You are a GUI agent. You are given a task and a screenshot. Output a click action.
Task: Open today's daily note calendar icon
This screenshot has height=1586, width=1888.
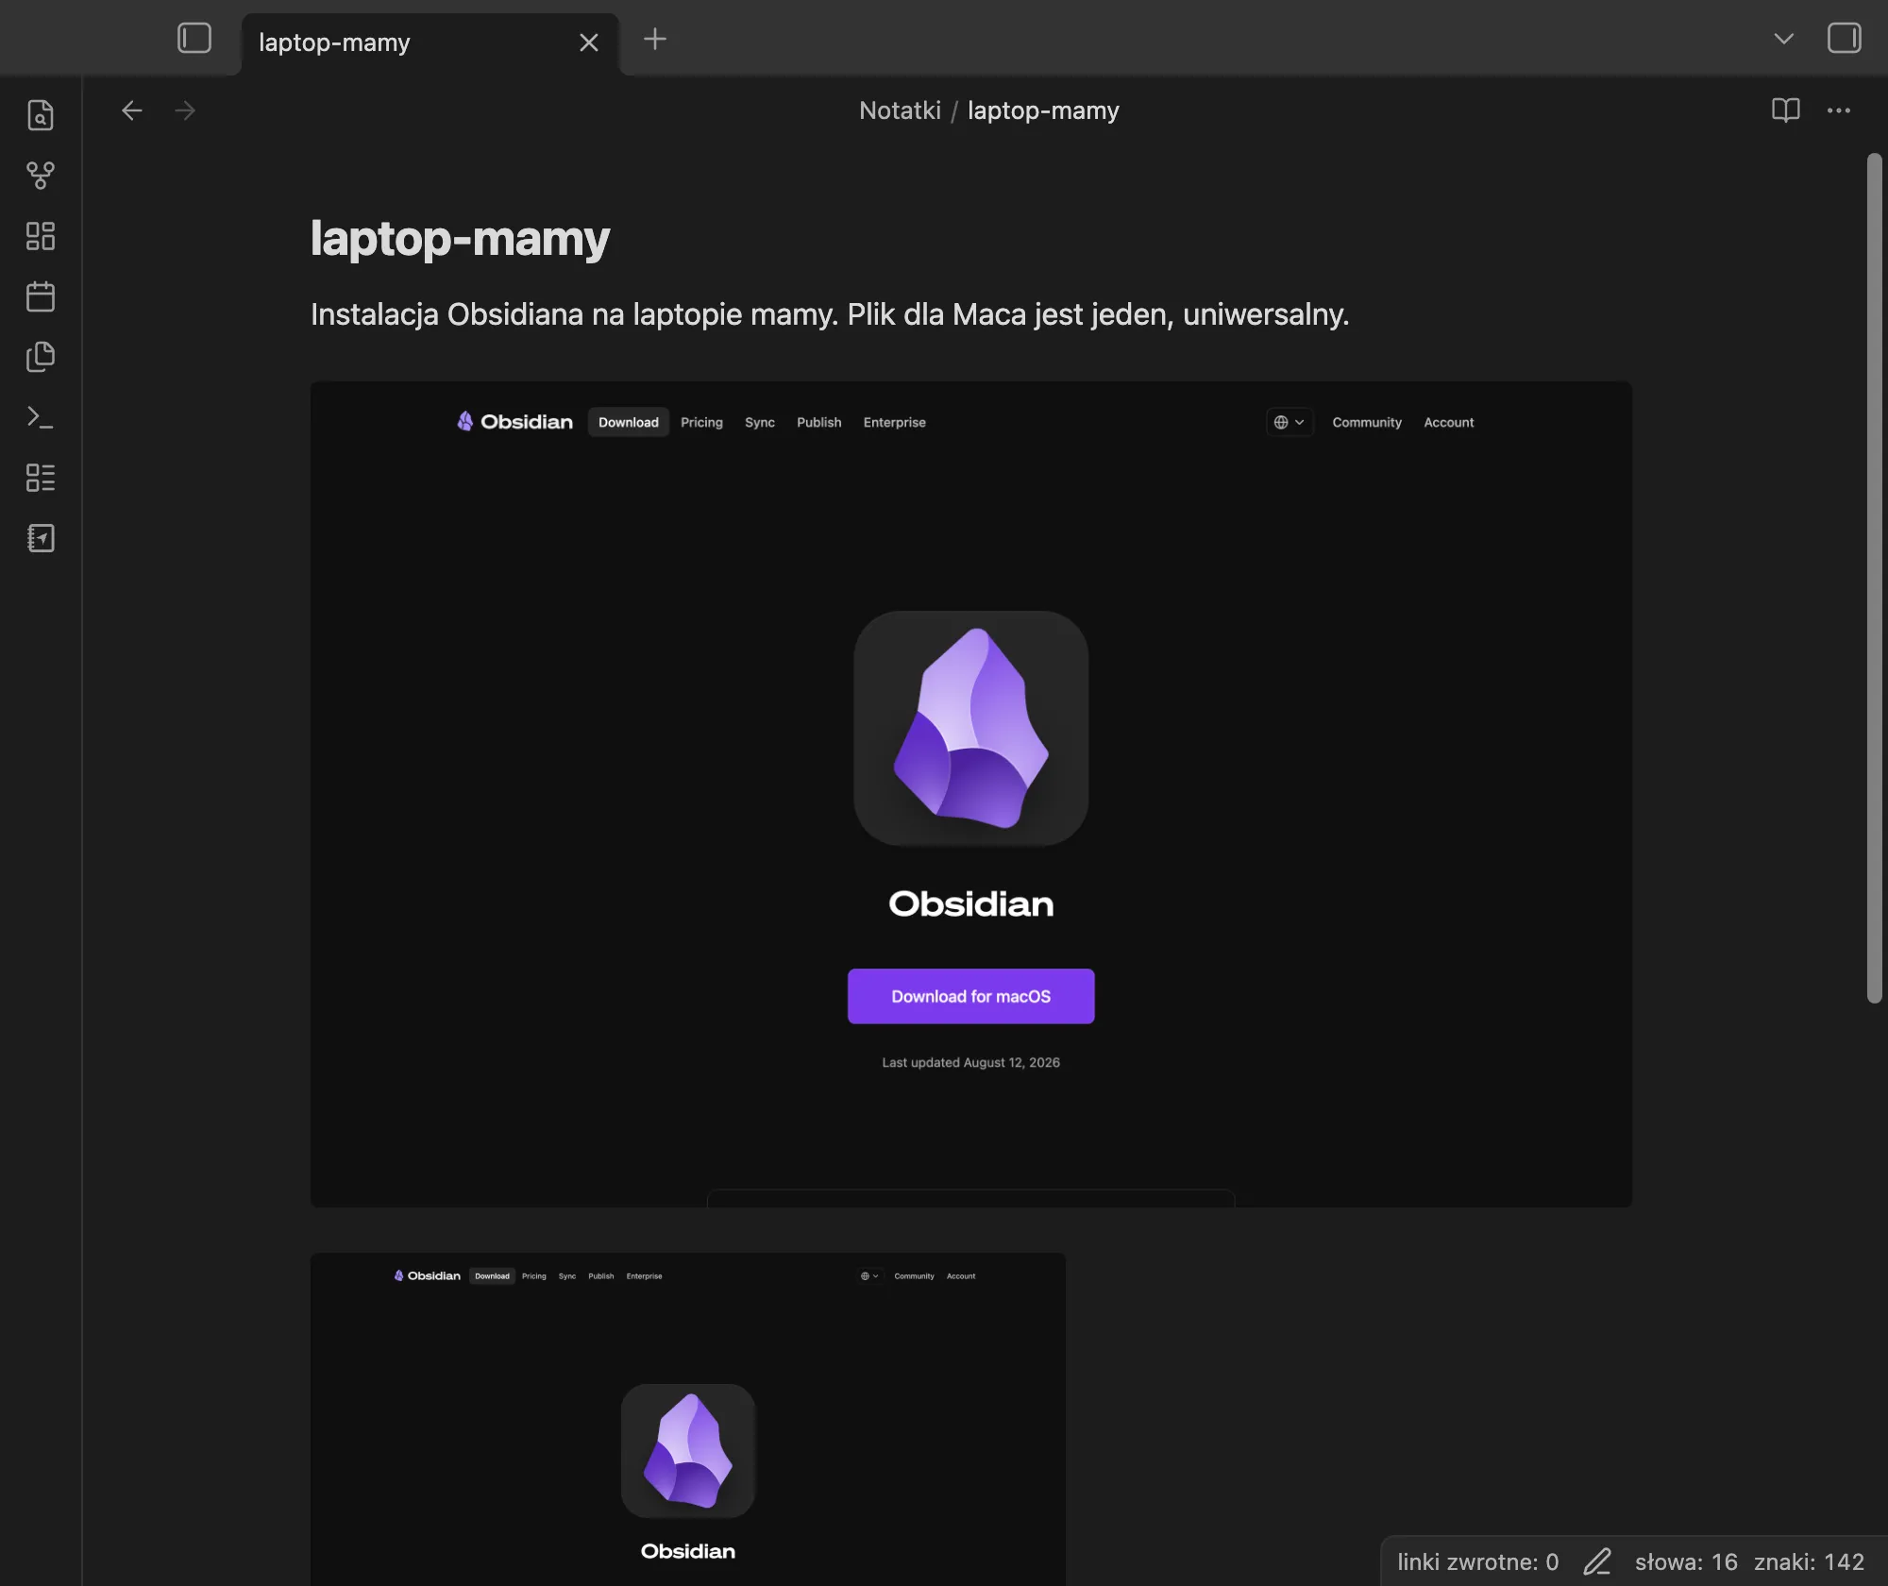click(41, 295)
